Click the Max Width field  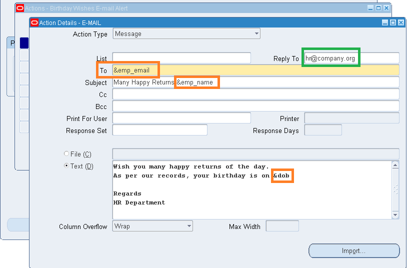(282, 226)
